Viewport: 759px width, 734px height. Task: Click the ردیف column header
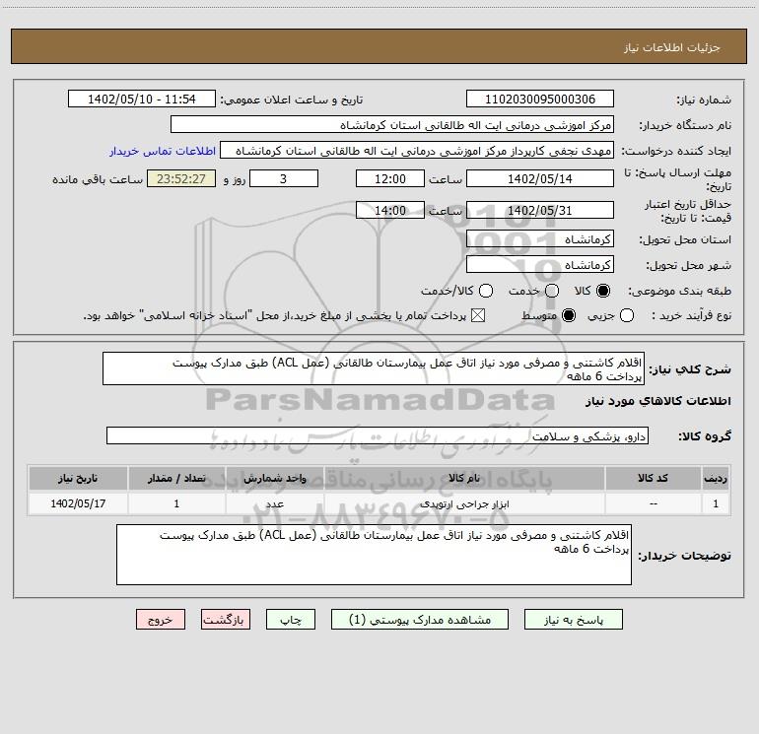(x=716, y=478)
